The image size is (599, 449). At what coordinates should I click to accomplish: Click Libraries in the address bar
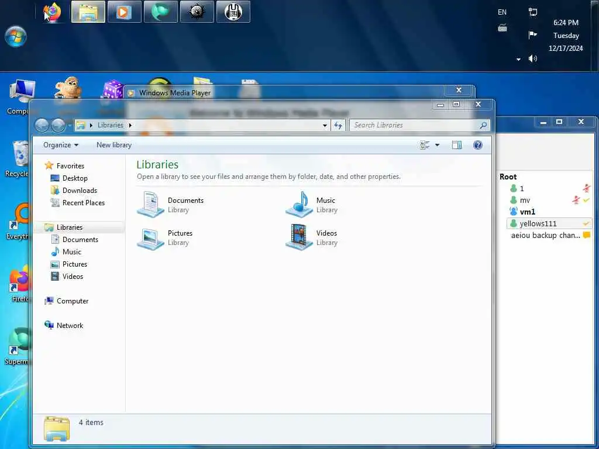point(111,125)
